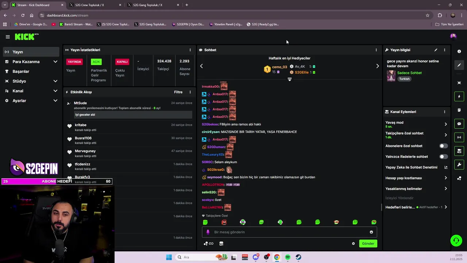Send message with the Gönder button

(368, 244)
